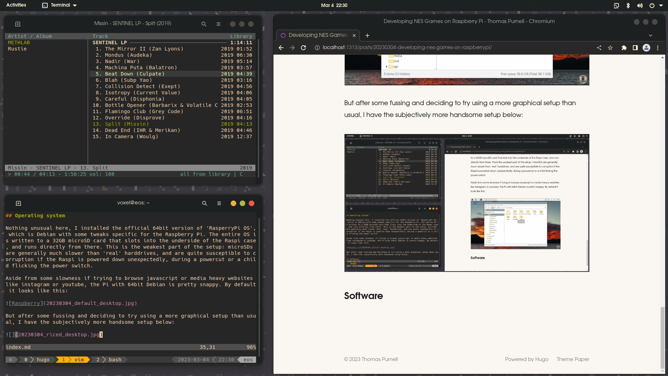Bookmark this page with the star icon
The image size is (668, 376).
coord(610,48)
